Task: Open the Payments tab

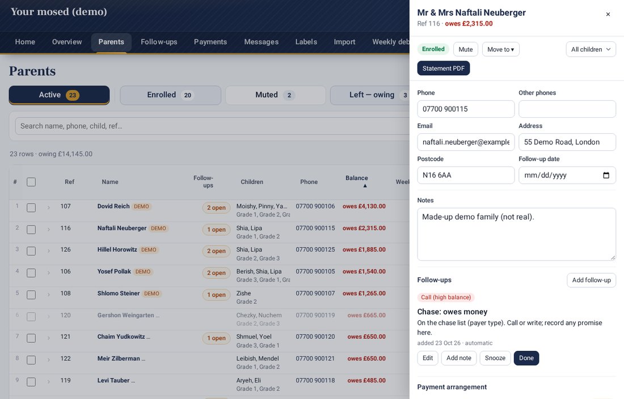Action: tap(210, 42)
